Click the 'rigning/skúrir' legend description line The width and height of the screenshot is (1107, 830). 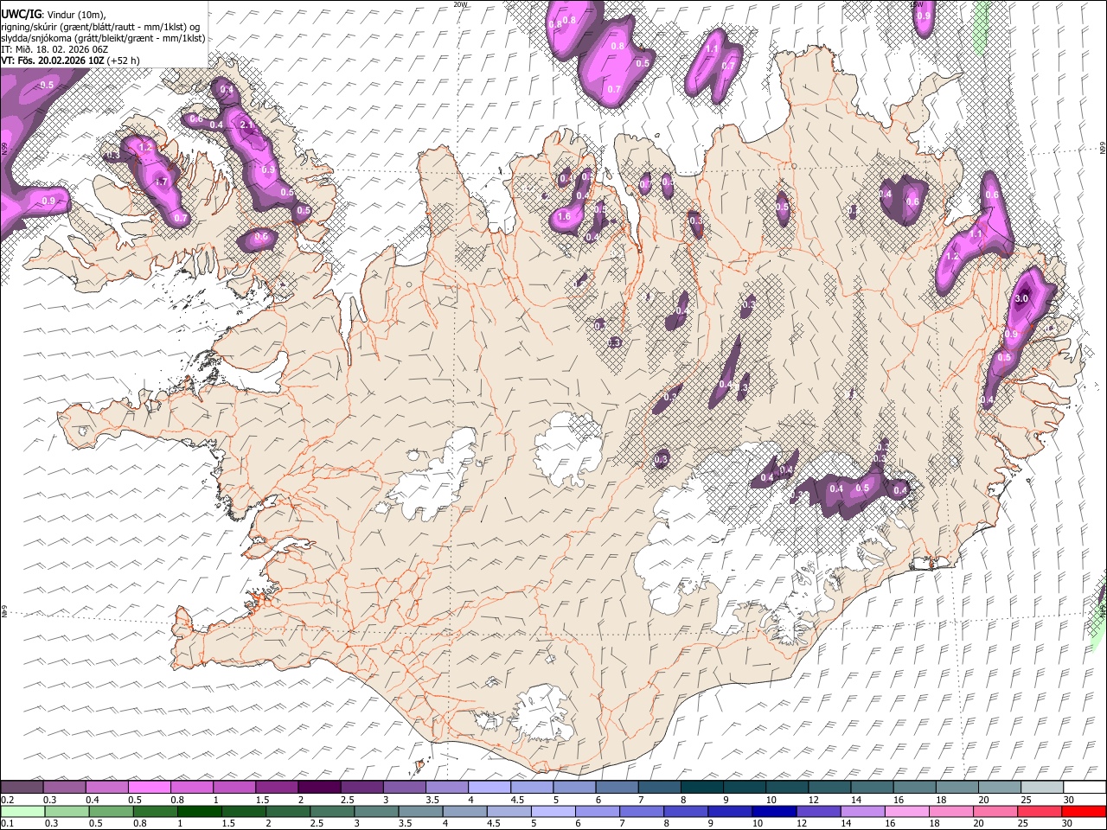102,27
